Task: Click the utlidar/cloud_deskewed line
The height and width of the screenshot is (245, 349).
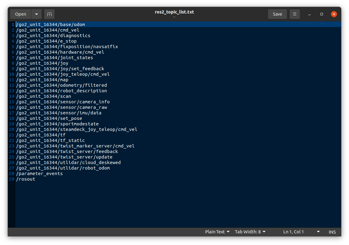Action: tap(68, 163)
